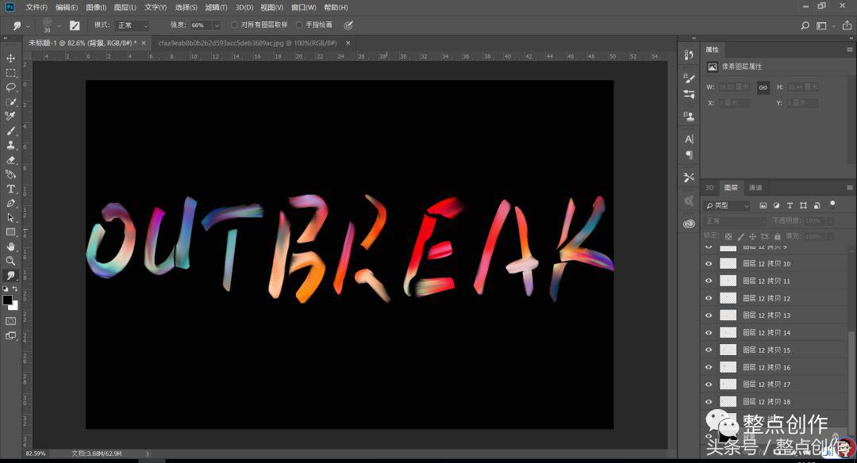Screen dimensions: 857x463
Task: Hide layer 图层 12 拷贝 10
Action: tap(709, 264)
